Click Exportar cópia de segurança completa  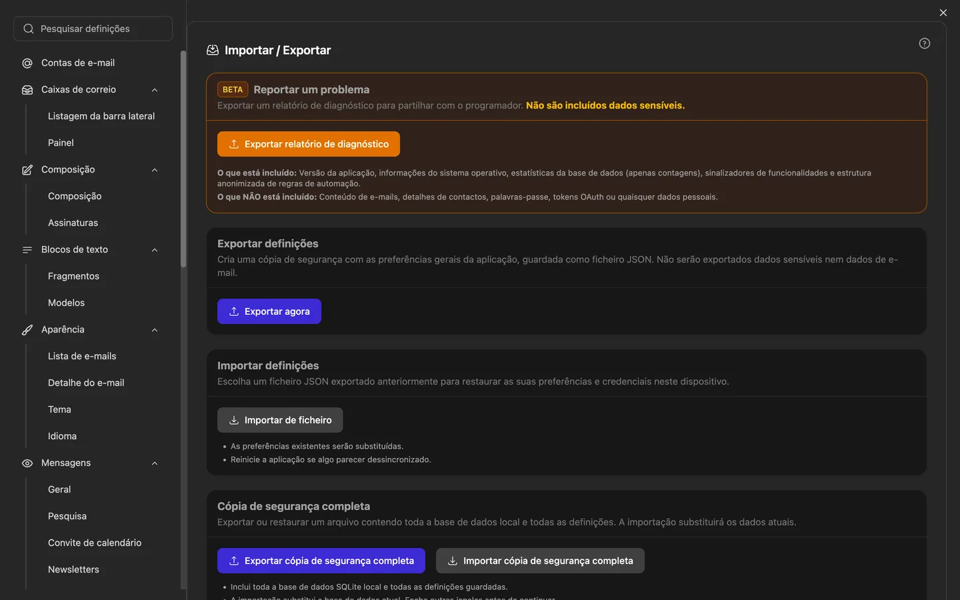(x=321, y=561)
